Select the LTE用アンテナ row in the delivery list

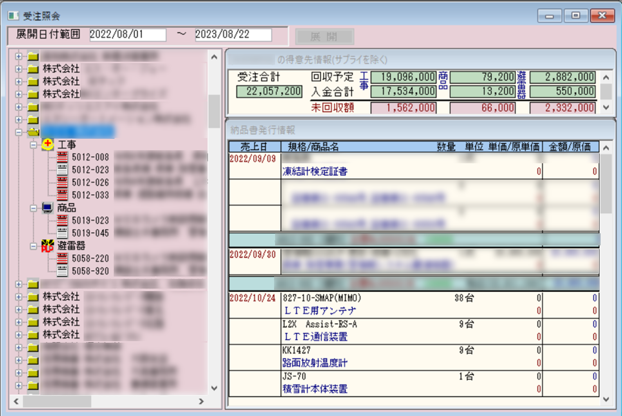(x=320, y=311)
